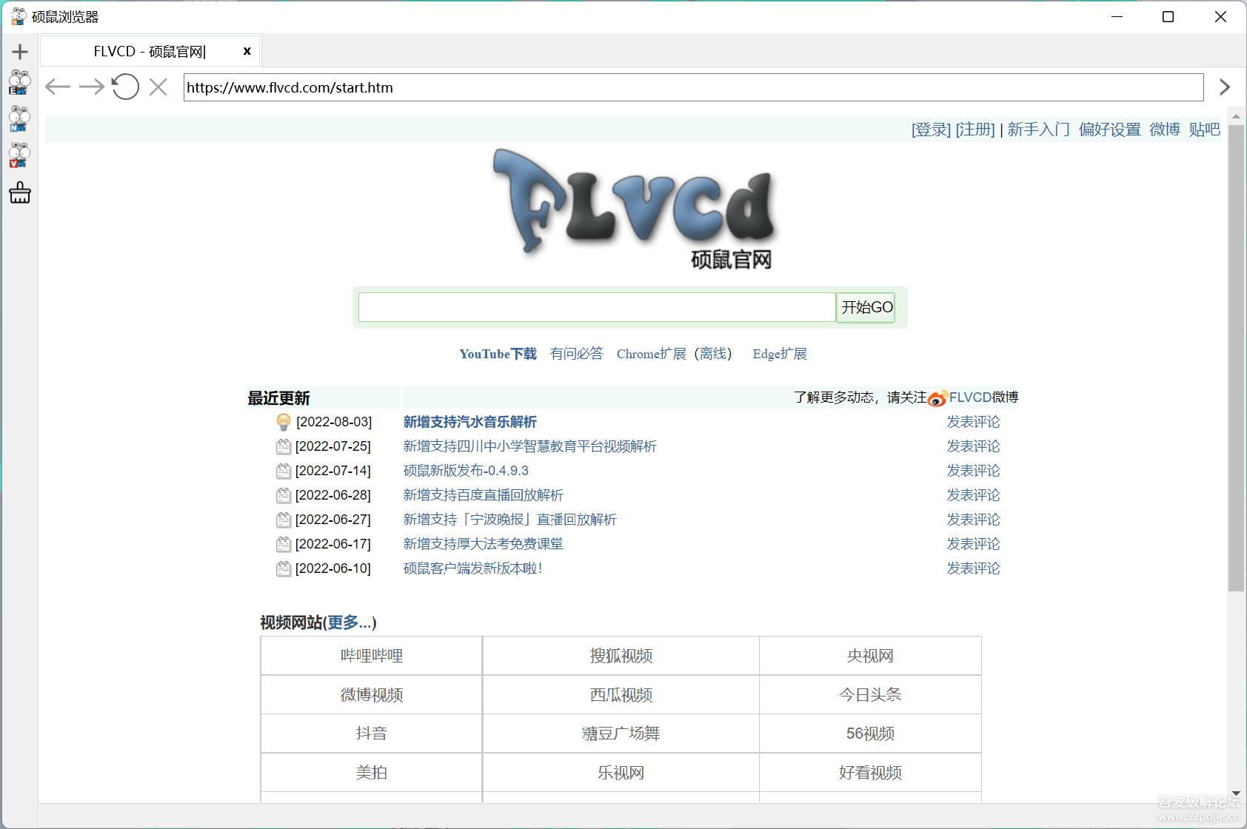This screenshot has width=1247, height=829.
Task: Click the cleaning brush icon in sidebar
Action: (20, 192)
